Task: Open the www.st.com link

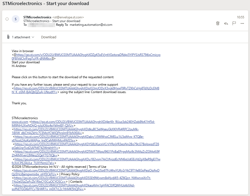Action: [x=20, y=122]
